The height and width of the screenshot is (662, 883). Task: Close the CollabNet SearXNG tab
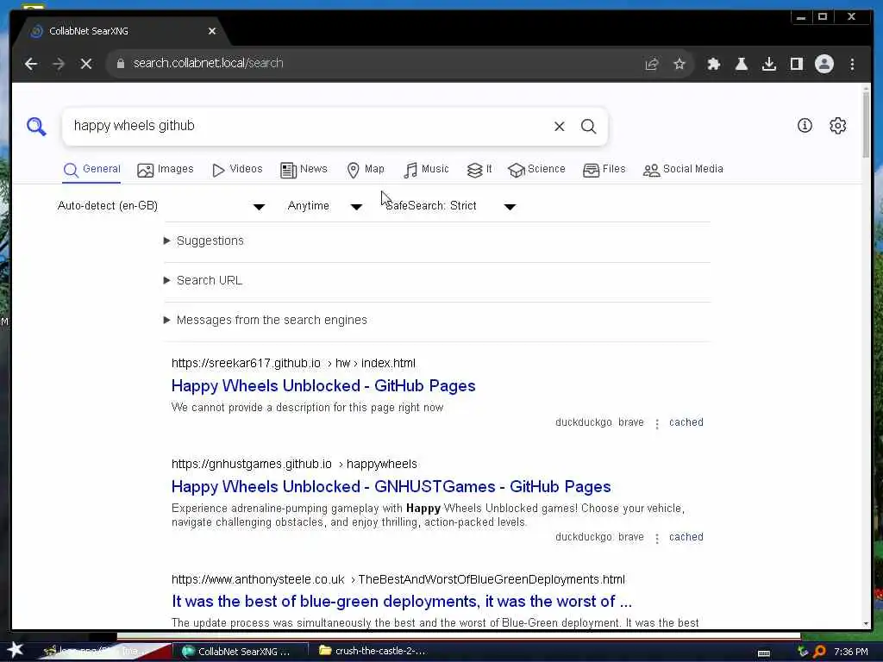tap(212, 31)
